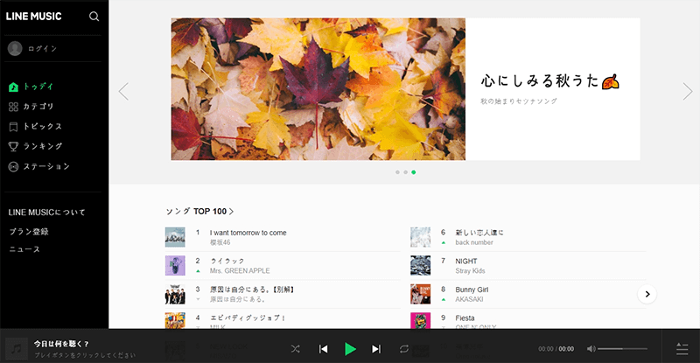Image resolution: width=700 pixels, height=363 pixels.
Task: Skip to previous track
Action: click(323, 349)
